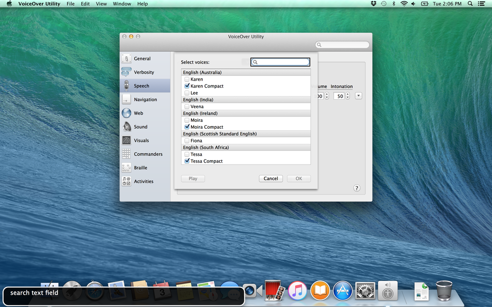The height and width of the screenshot is (307, 492).
Task: Click the VoiceOver Utility icon in the Dock
Action: pyautogui.click(x=388, y=291)
